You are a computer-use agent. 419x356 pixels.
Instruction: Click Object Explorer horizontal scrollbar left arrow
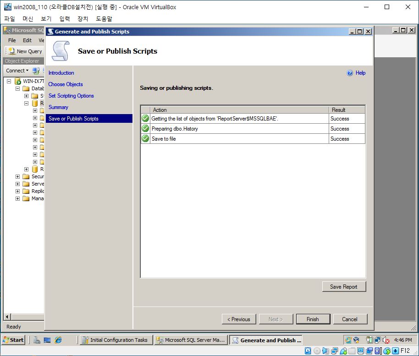[x=7, y=317]
